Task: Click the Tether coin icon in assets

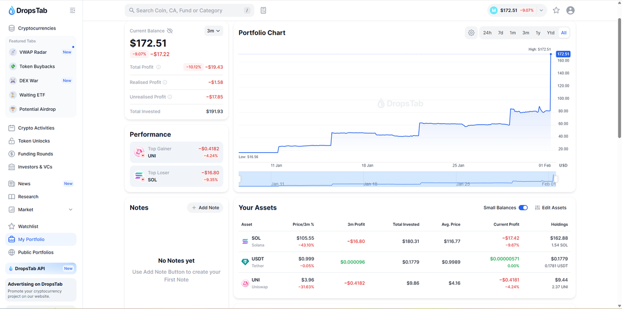Action: pos(245,262)
